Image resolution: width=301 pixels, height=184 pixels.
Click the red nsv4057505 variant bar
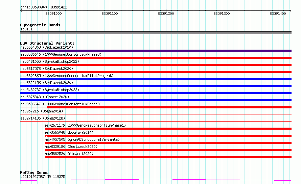point(168,143)
